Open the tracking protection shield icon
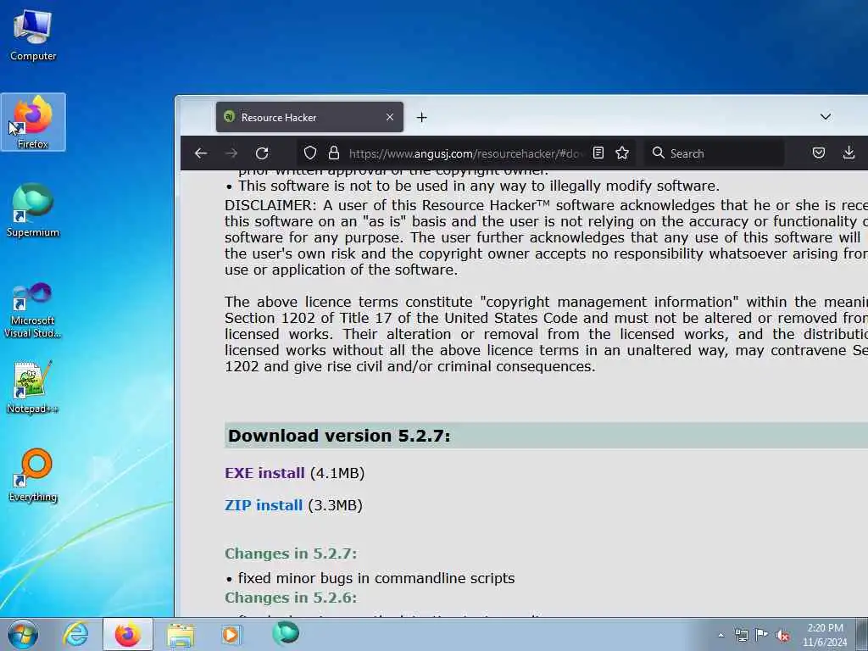 tap(310, 153)
